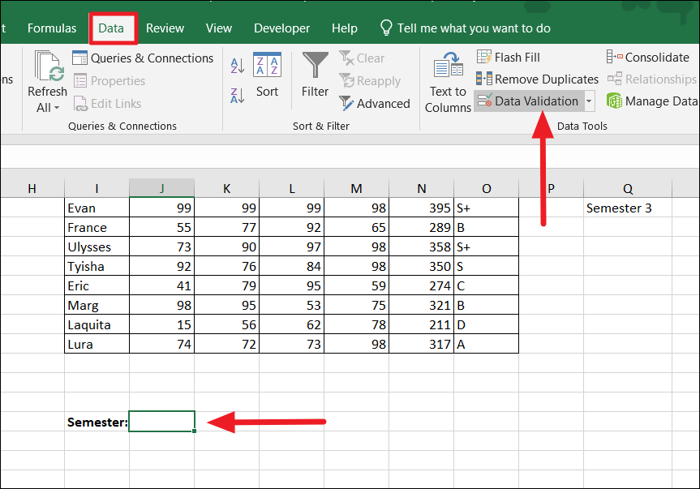The width and height of the screenshot is (700, 489).
Task: Click the large Sort button
Action: [x=267, y=77]
